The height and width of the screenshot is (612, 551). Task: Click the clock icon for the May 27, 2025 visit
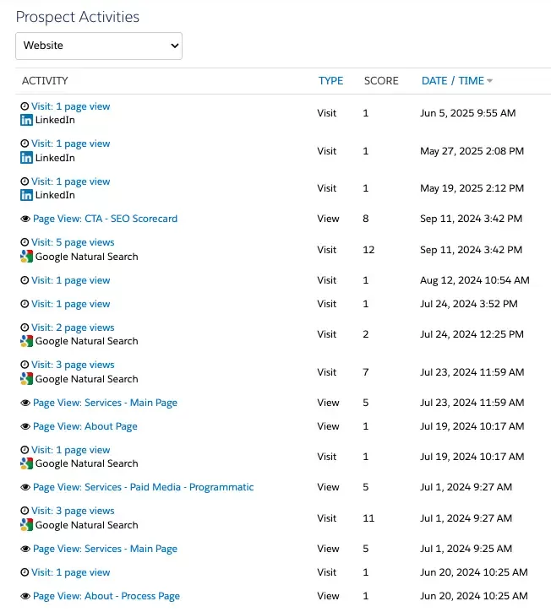25,144
